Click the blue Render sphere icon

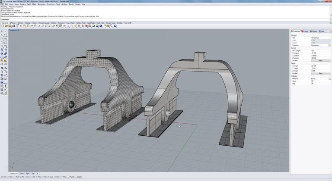tap(101, 26)
